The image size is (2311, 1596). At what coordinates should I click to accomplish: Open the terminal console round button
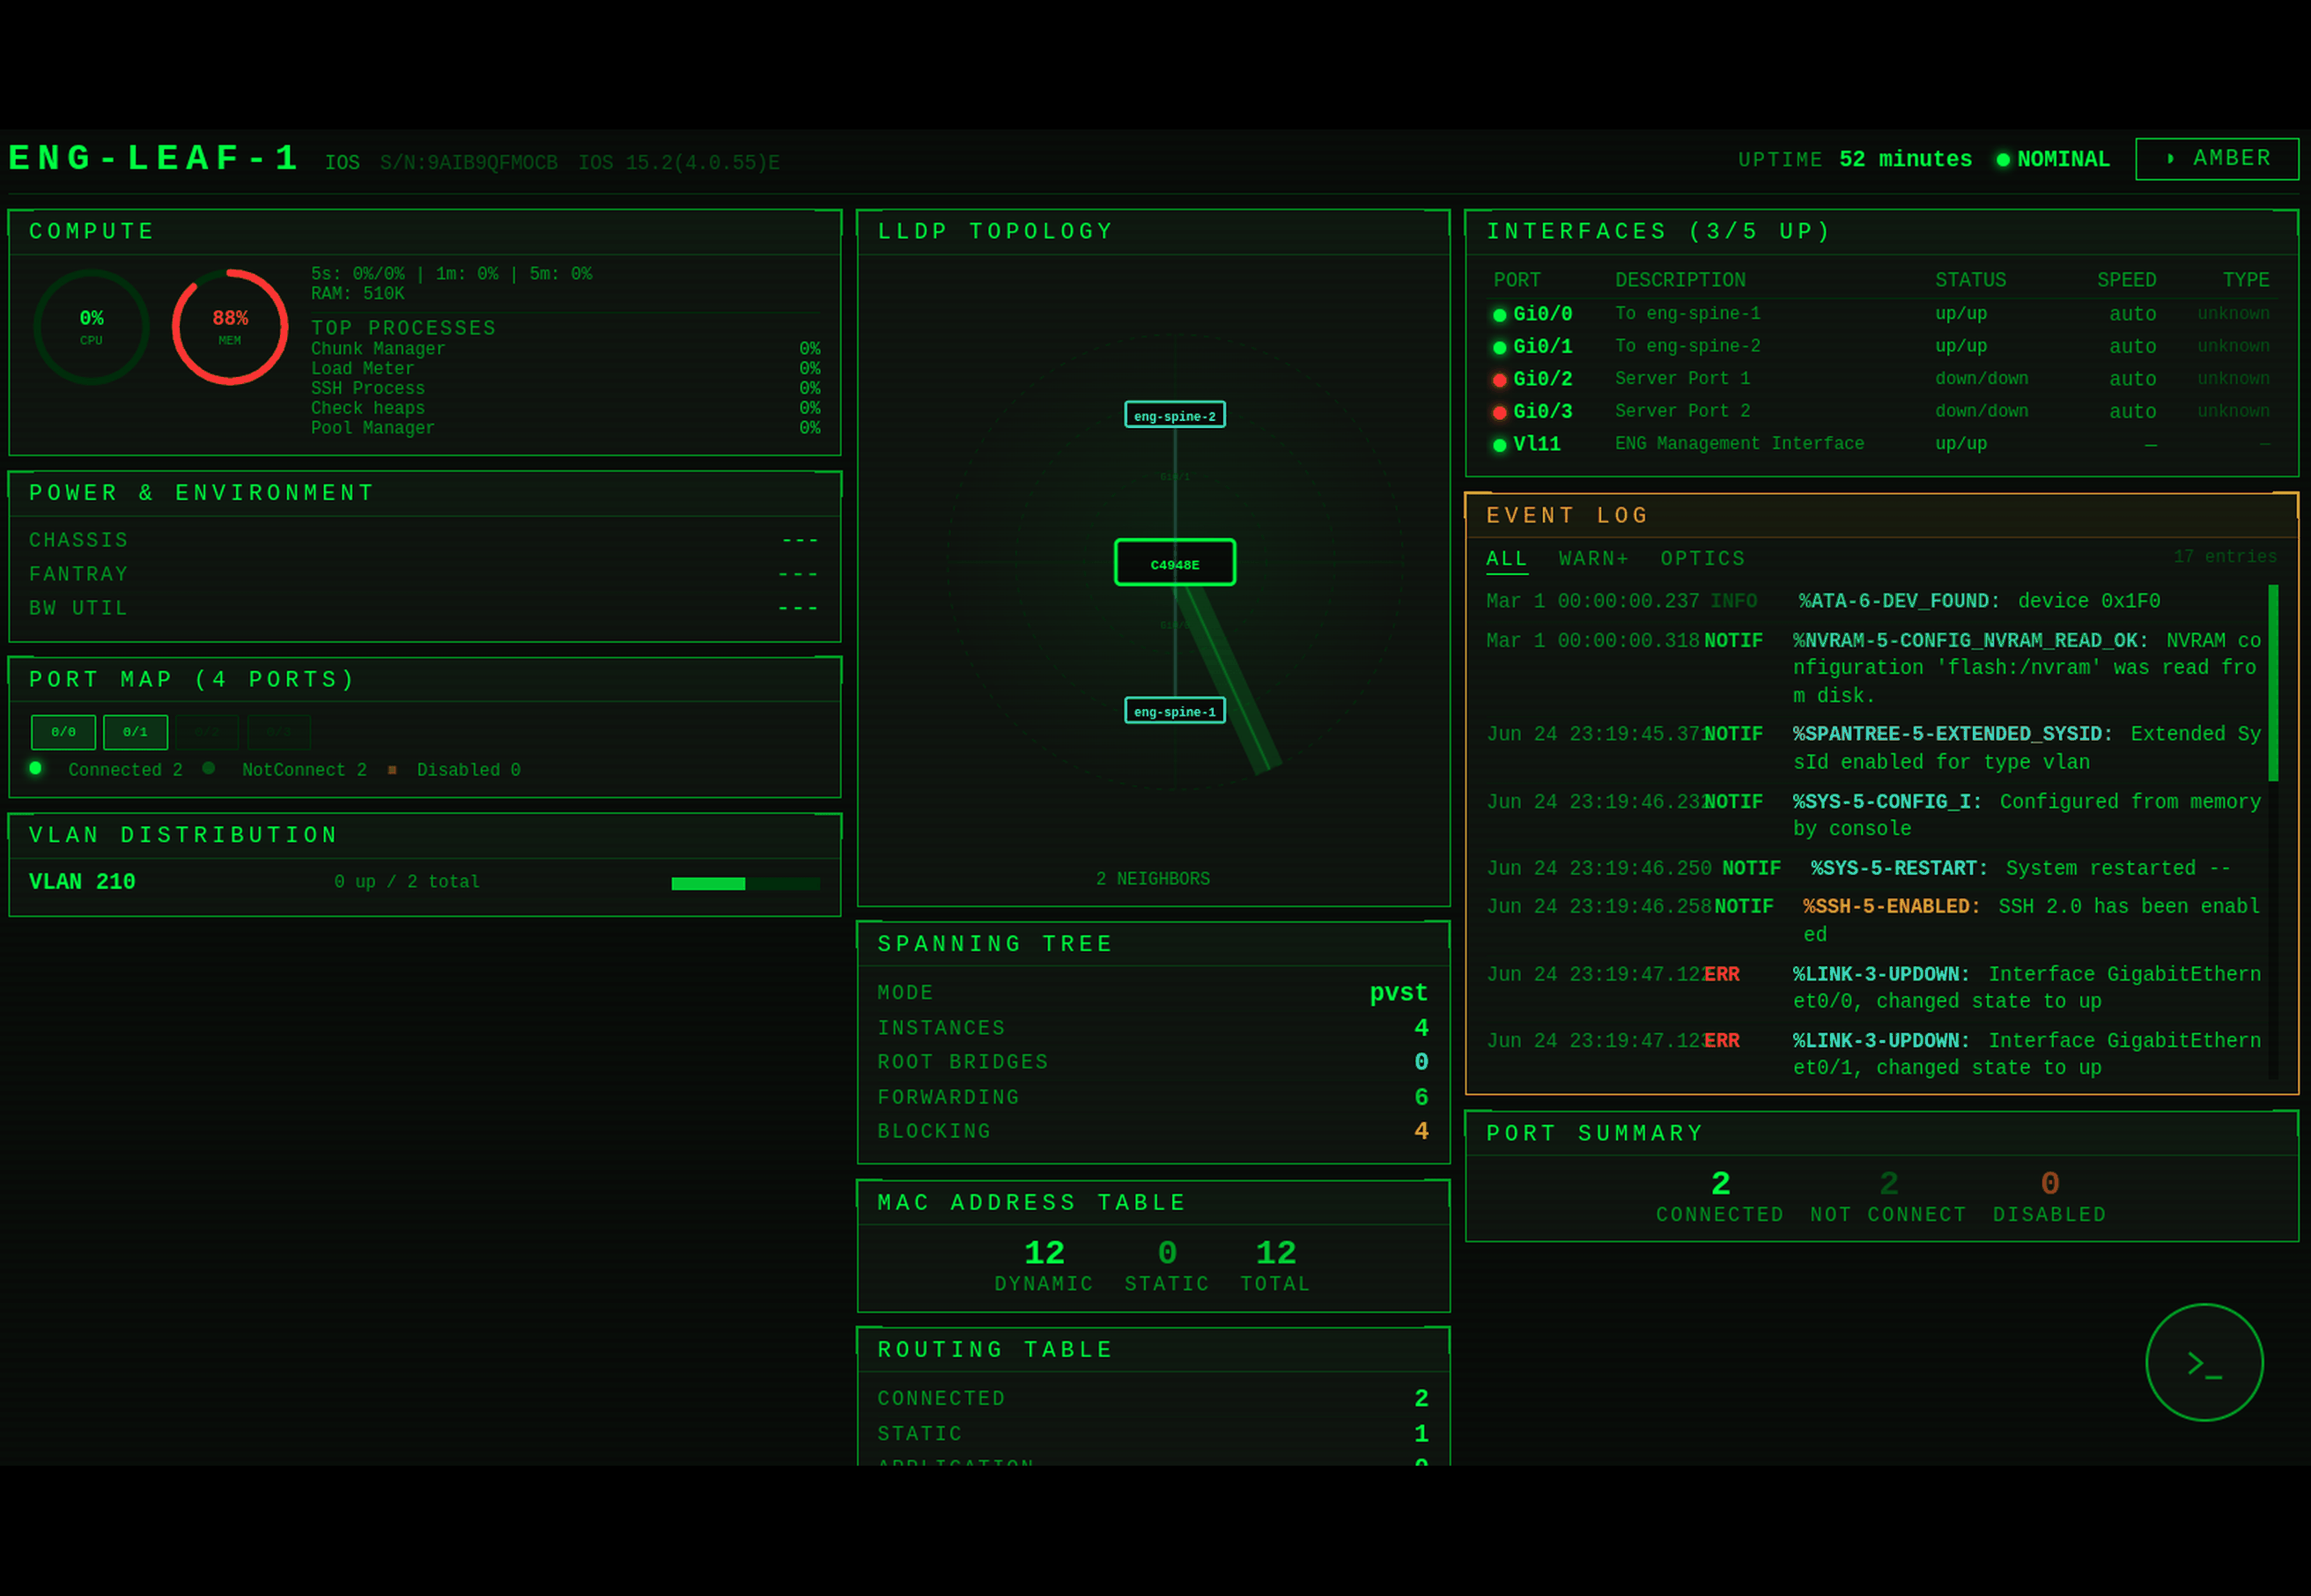point(2204,1362)
